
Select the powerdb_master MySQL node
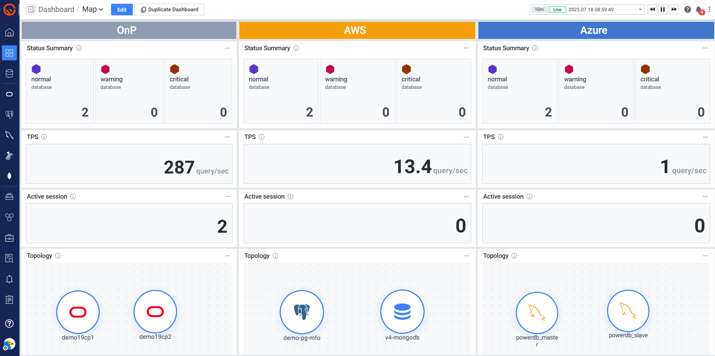537,313
